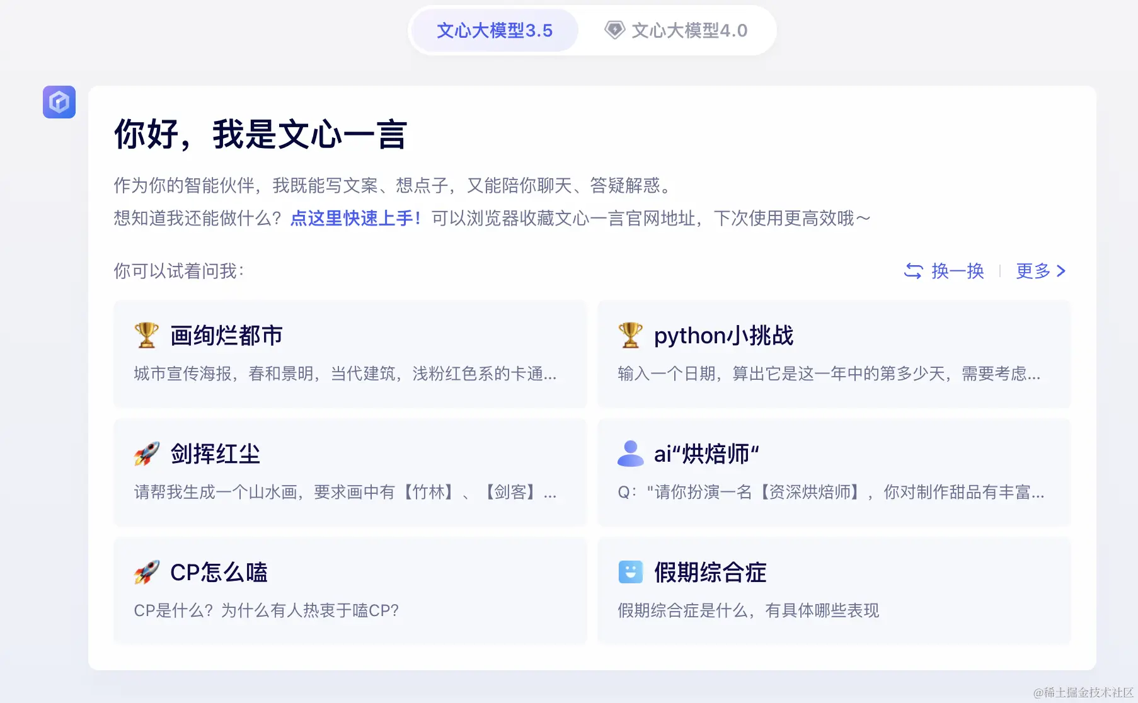Screen dimensions: 1138x703
Task: Click the trophy icon on python小挑战 card
Action: tap(630, 335)
